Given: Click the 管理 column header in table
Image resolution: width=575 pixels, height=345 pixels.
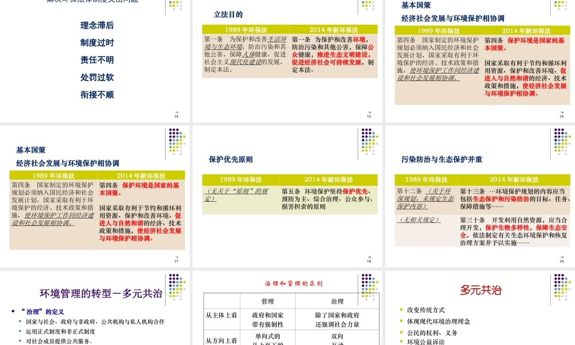Looking at the screenshot, I should pos(268,301).
